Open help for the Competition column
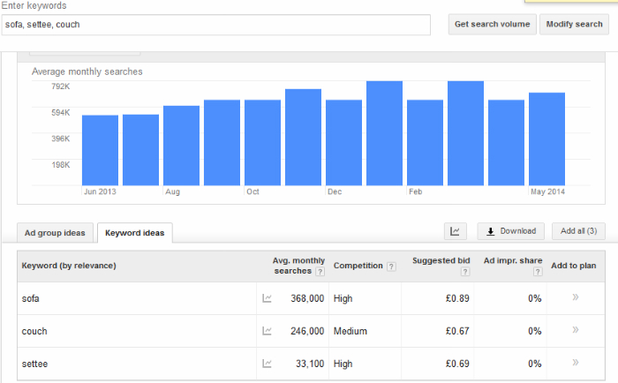This screenshot has height=383, width=618. point(391,267)
